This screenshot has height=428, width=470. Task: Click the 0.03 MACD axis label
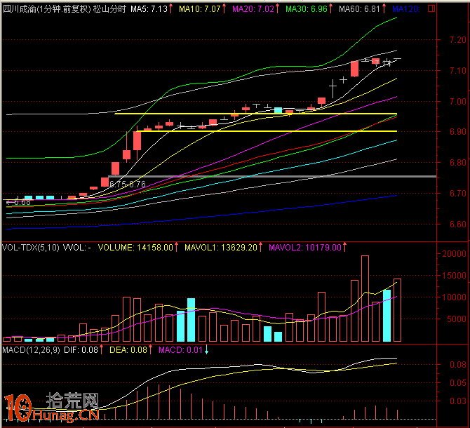click(x=457, y=401)
